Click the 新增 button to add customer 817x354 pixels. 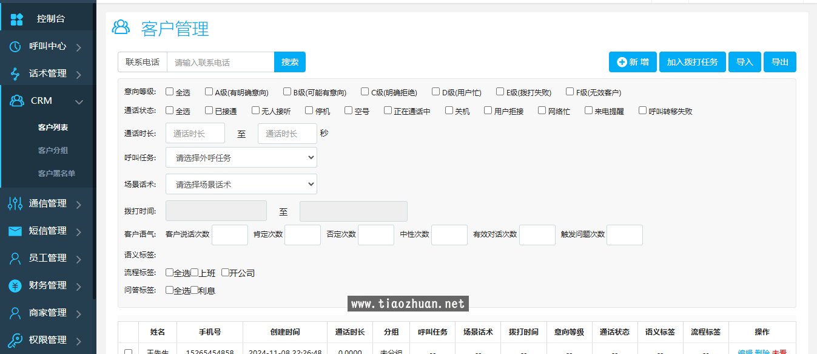pyautogui.click(x=633, y=62)
